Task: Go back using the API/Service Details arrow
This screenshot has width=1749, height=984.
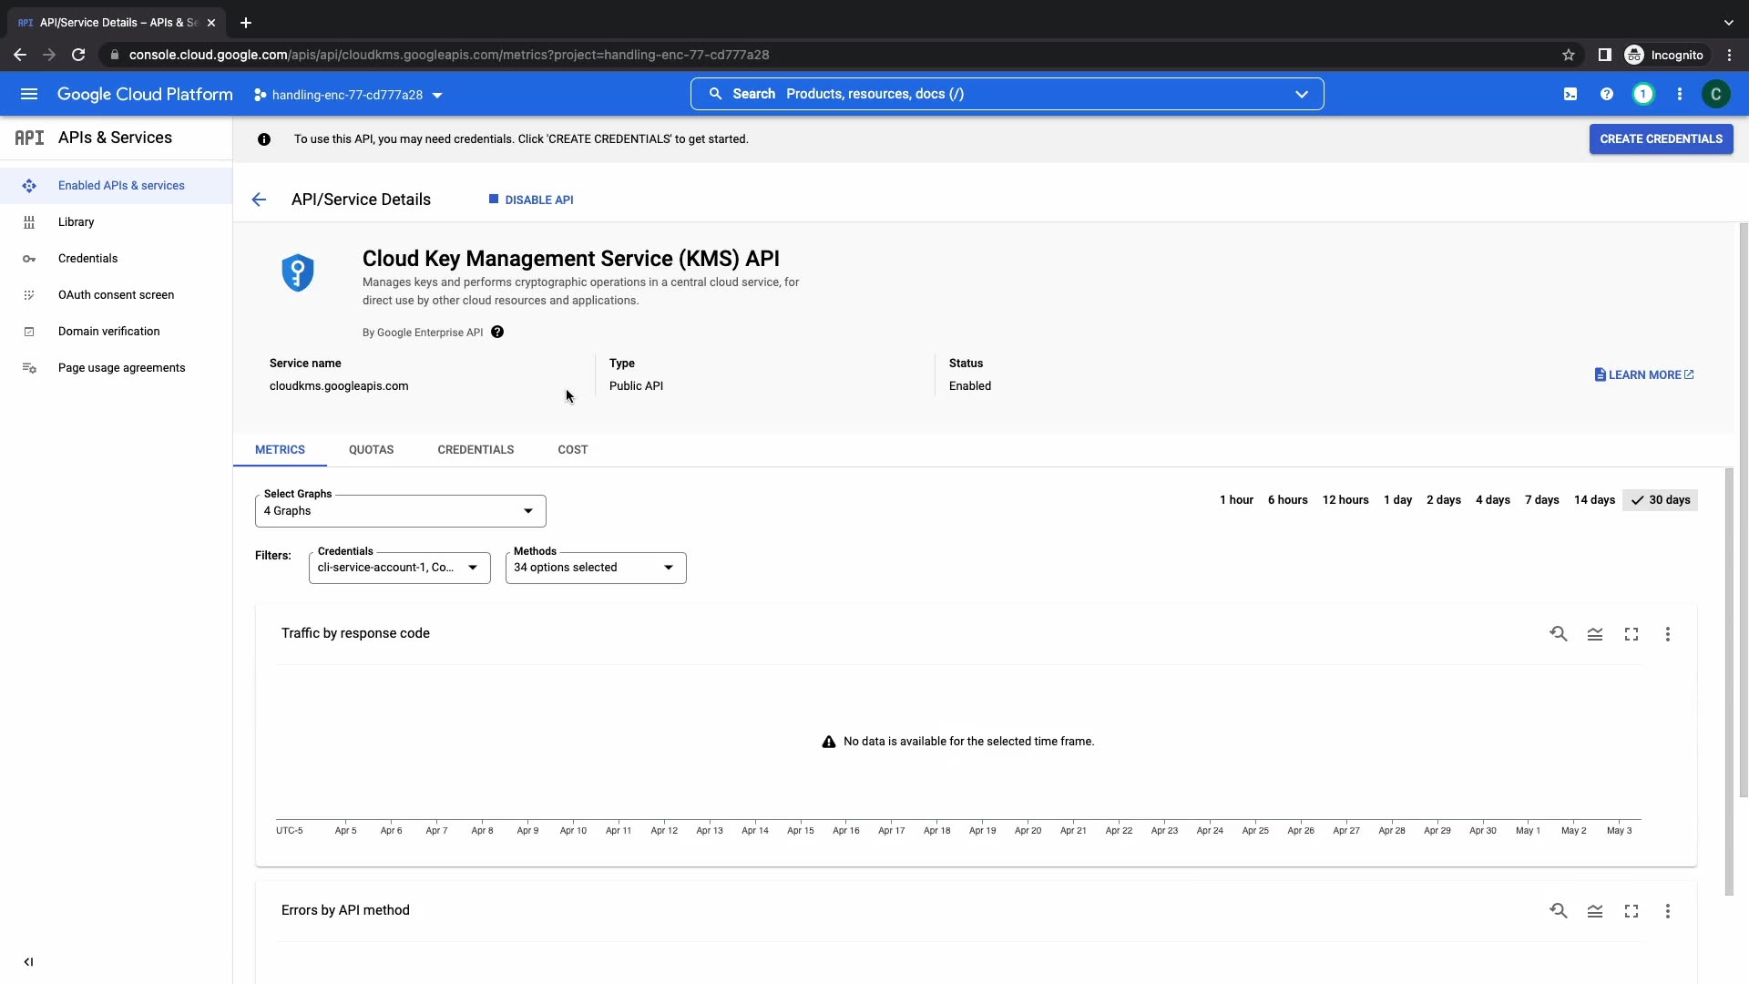Action: pyautogui.click(x=260, y=200)
